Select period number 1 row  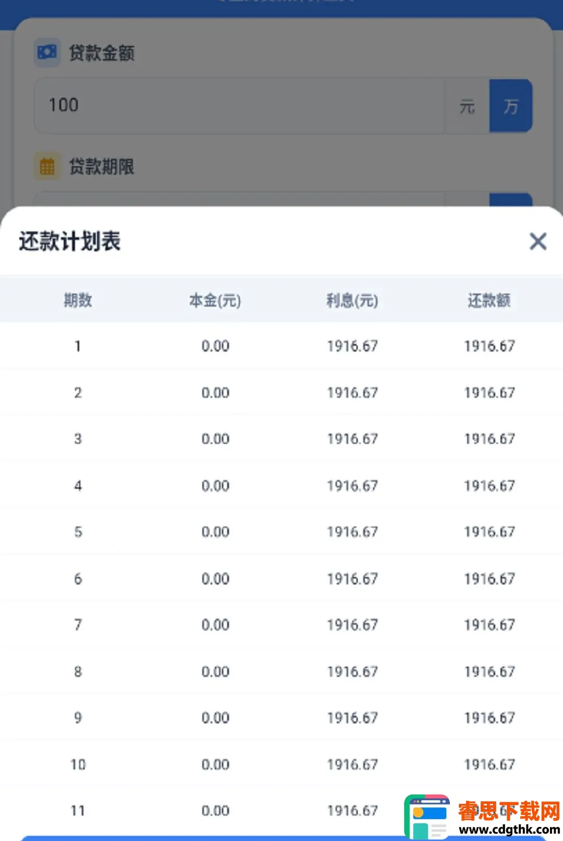[x=281, y=346]
